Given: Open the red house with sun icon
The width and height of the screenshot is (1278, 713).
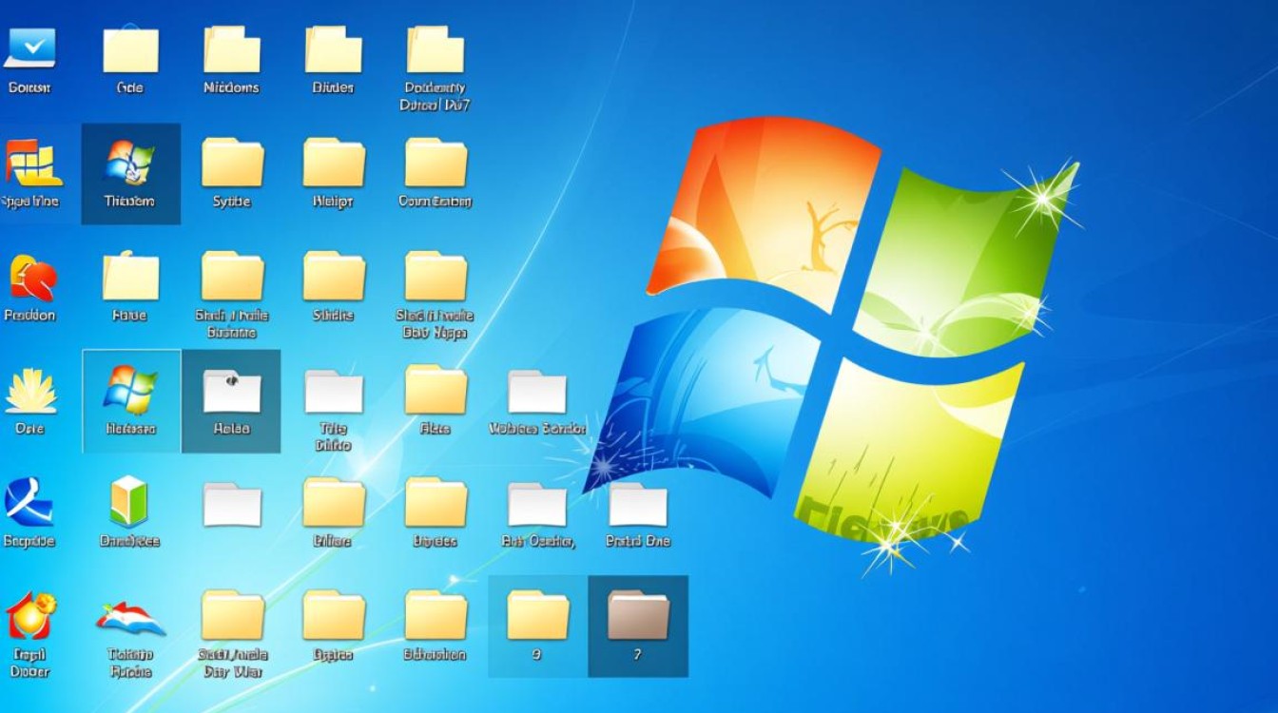Looking at the screenshot, I should (30, 616).
